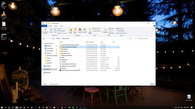Click Select none in the ribbon
195x109 pixels.
pos(121,31)
